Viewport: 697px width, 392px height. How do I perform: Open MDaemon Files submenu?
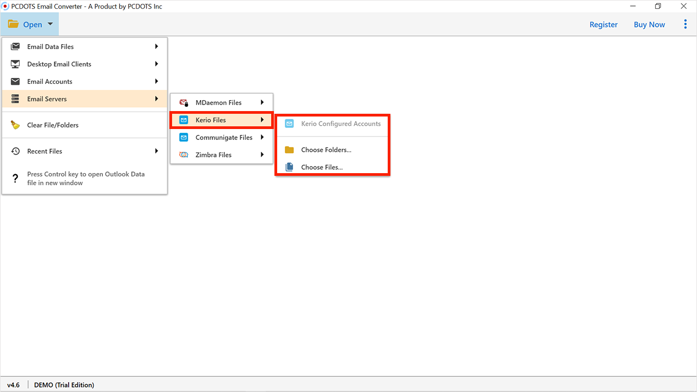(x=222, y=102)
